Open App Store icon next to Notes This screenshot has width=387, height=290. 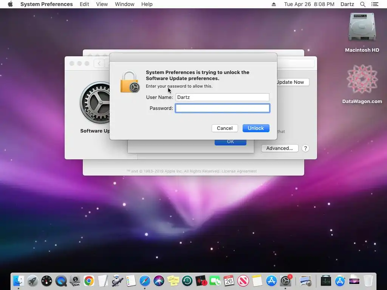(271, 281)
